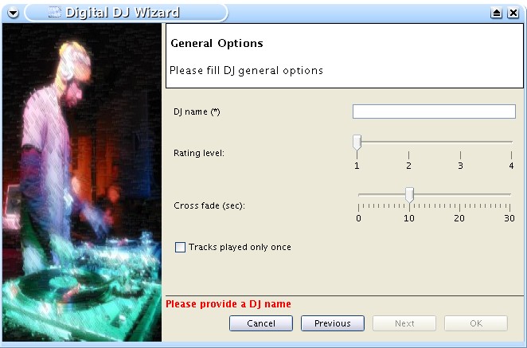This screenshot has width=527, height=348.
Task: Click the disabled OK button
Action: (476, 323)
